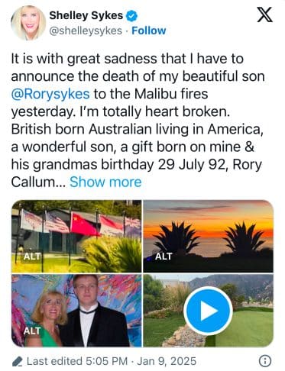The height and width of the screenshot is (371, 285).
Task: View the mother and son photo
Action: (76, 311)
